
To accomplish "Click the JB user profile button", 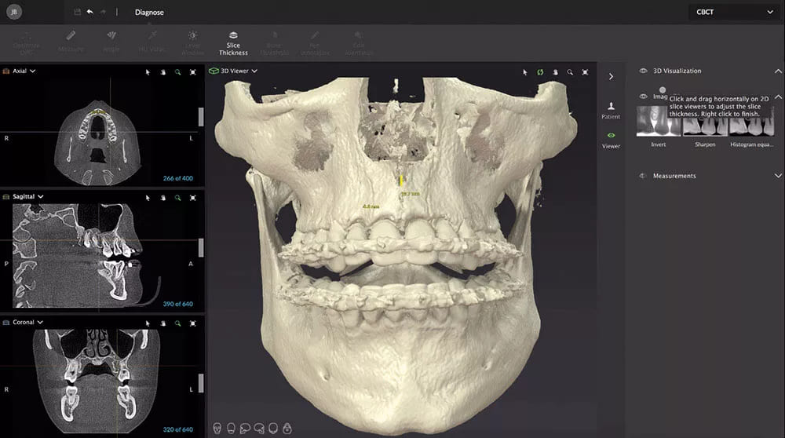I will (x=13, y=13).
